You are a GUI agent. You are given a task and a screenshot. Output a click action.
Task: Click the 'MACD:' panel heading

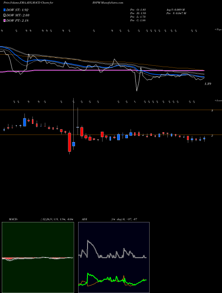pyautogui.click(x=13, y=219)
